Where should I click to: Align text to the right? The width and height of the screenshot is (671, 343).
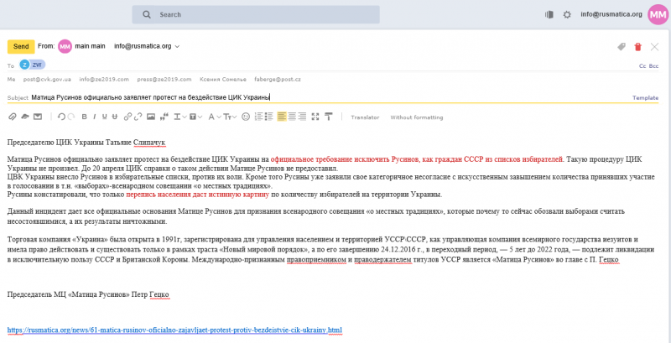click(x=302, y=117)
